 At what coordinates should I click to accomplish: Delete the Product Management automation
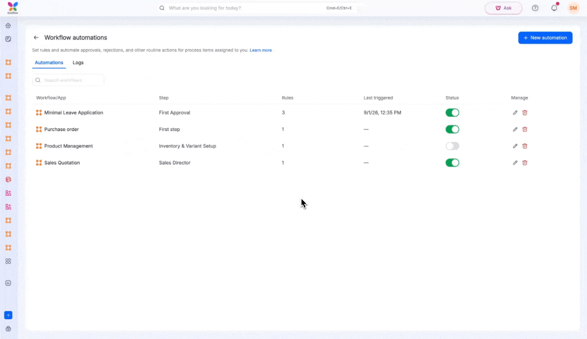[525, 146]
